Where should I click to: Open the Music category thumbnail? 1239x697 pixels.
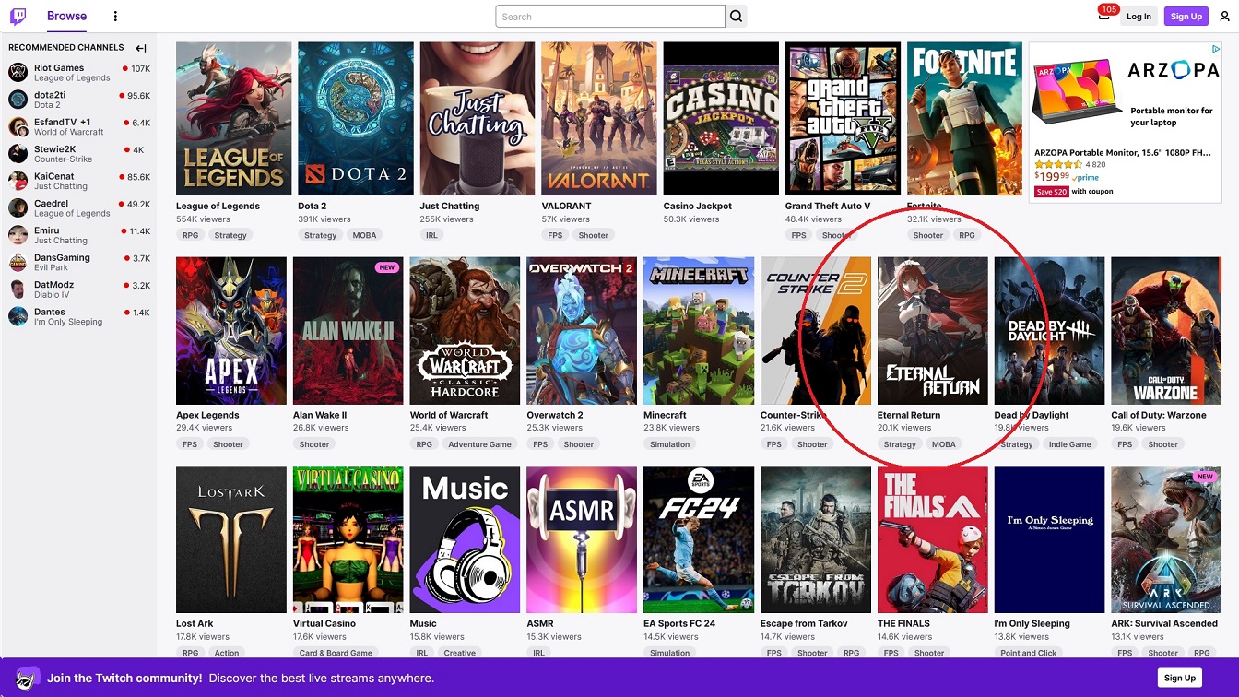pos(465,539)
